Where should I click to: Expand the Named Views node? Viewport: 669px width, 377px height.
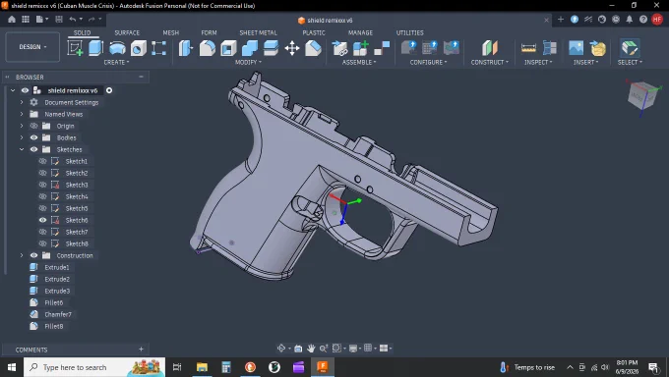22,114
